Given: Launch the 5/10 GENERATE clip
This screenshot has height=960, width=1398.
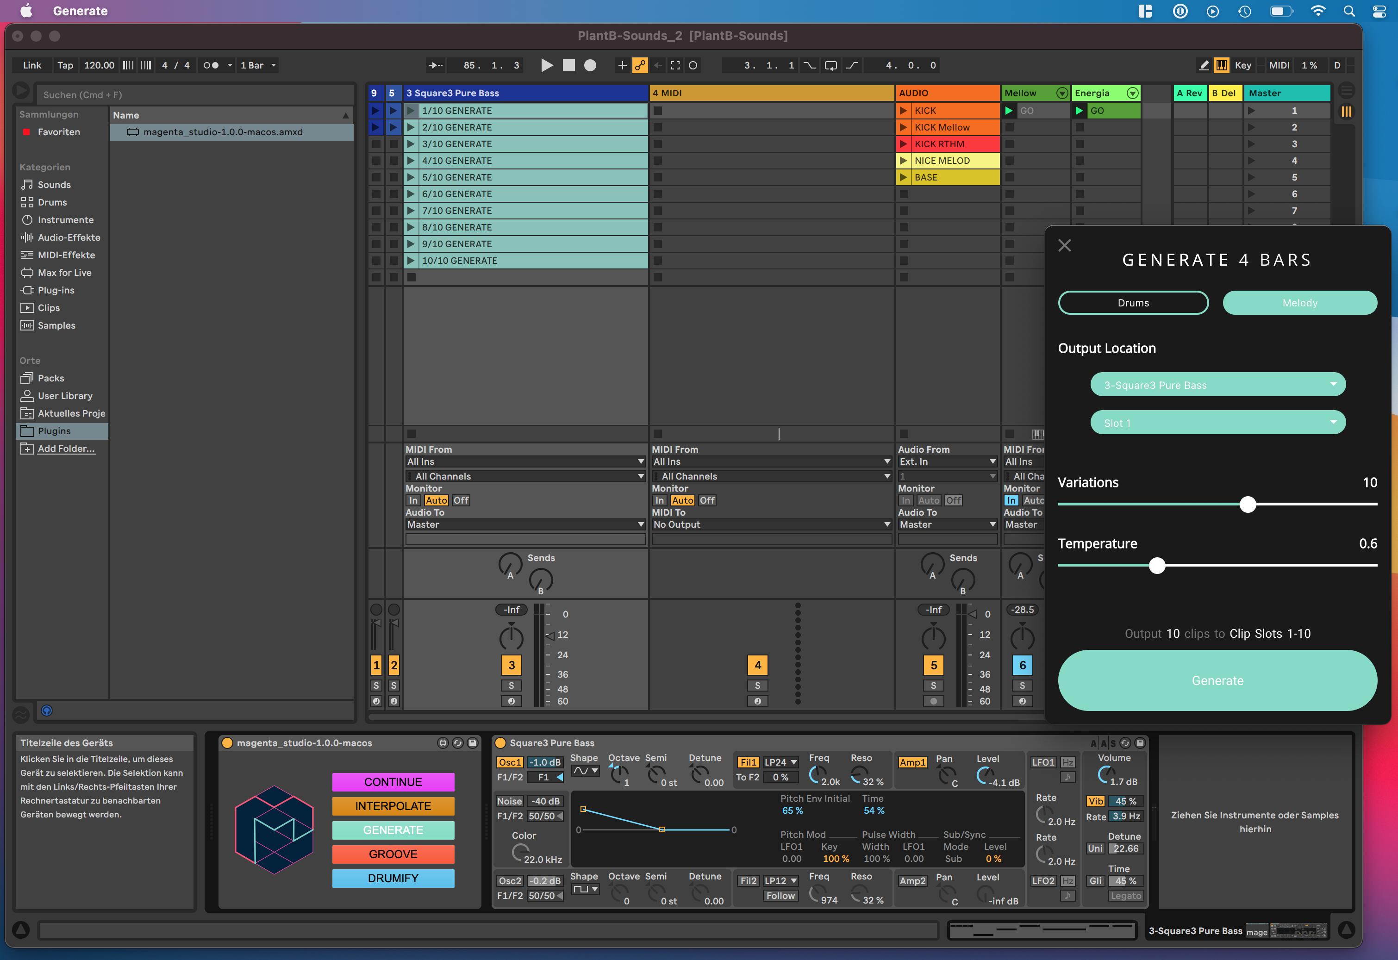Looking at the screenshot, I should click(412, 177).
